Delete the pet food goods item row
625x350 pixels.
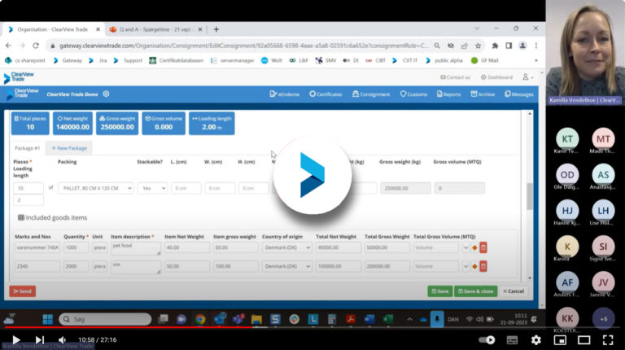click(483, 247)
